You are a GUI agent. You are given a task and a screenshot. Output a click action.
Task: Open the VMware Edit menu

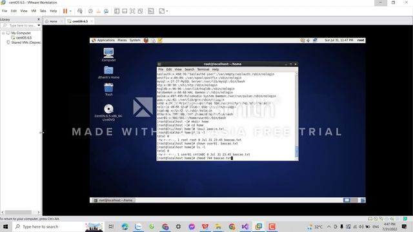[14, 11]
